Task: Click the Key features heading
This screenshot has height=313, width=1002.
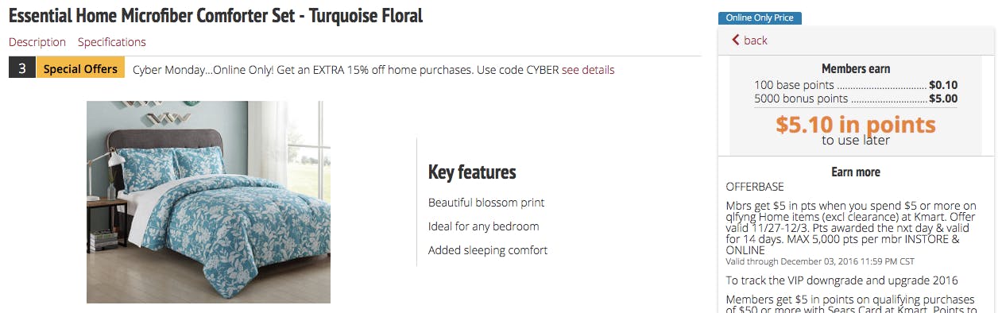Action: pos(472,172)
